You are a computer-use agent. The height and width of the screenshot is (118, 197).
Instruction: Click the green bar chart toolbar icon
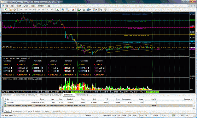coord(58,10)
